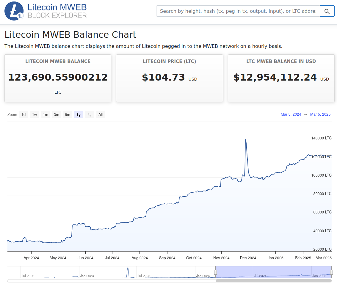Viewport: 337px width, 286px height.
Task: Click the USD balance $12,954,112.24
Action: (x=275, y=77)
